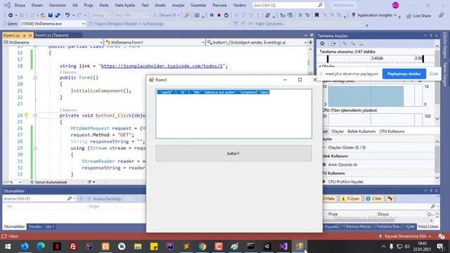Click the Paylaşmayı durdur button
This screenshot has height=253, width=450.
404,74
